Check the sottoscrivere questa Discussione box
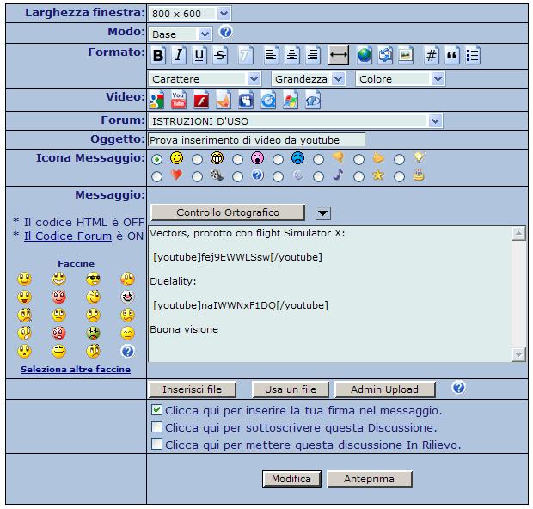 (x=156, y=426)
